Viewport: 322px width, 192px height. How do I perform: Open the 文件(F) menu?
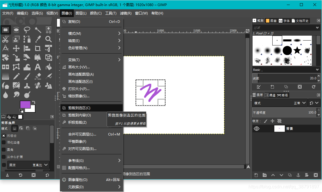pyautogui.click(x=8, y=13)
